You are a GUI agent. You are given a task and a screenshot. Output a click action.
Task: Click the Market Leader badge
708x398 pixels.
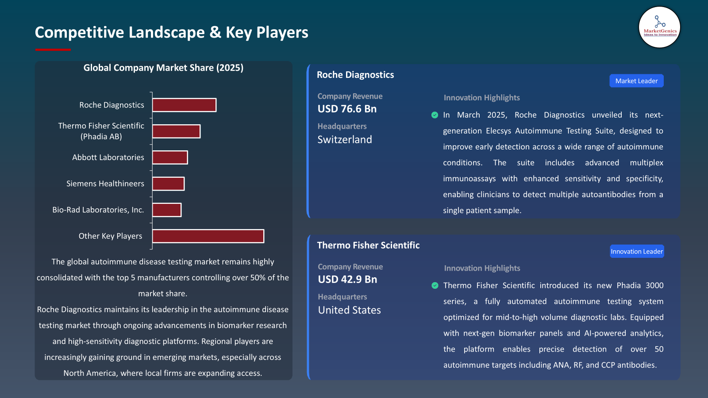click(x=636, y=81)
